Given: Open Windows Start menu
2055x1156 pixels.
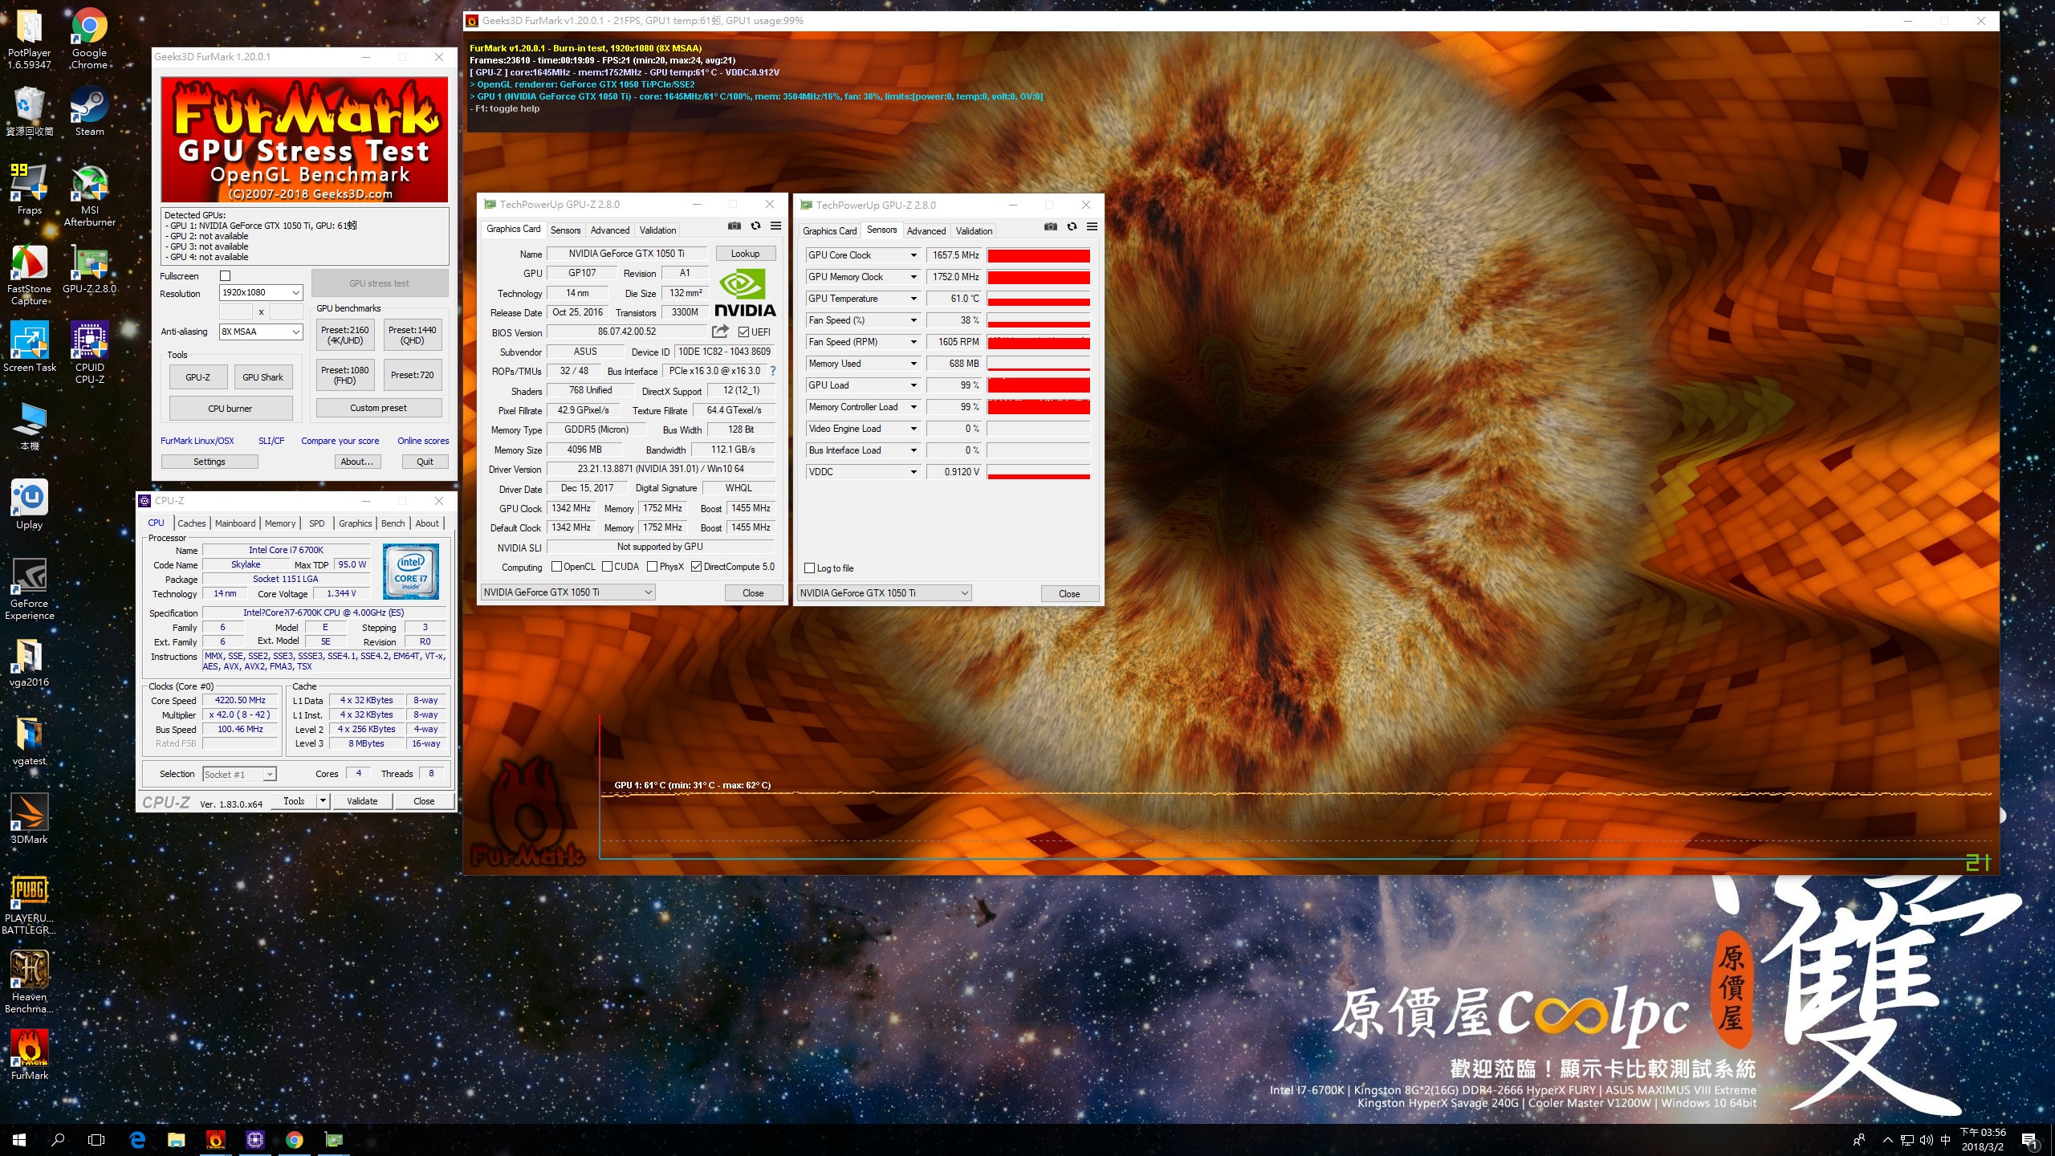Looking at the screenshot, I should click(x=19, y=1139).
